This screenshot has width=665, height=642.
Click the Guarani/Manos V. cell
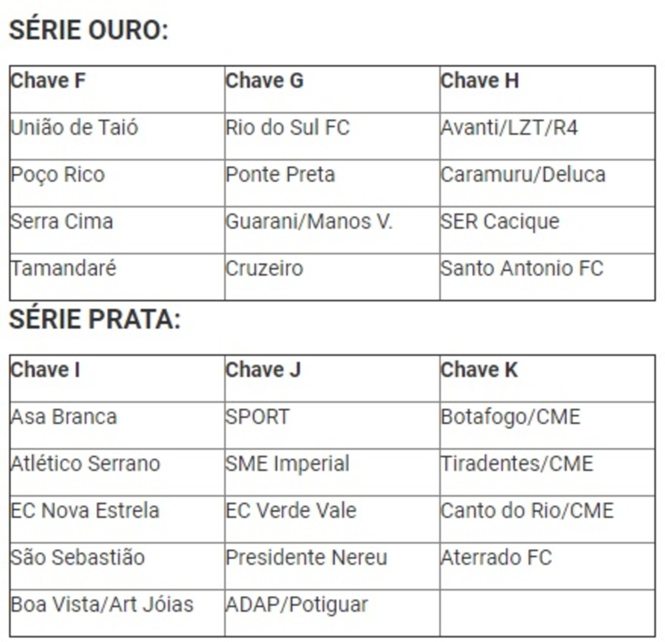pos(332,230)
